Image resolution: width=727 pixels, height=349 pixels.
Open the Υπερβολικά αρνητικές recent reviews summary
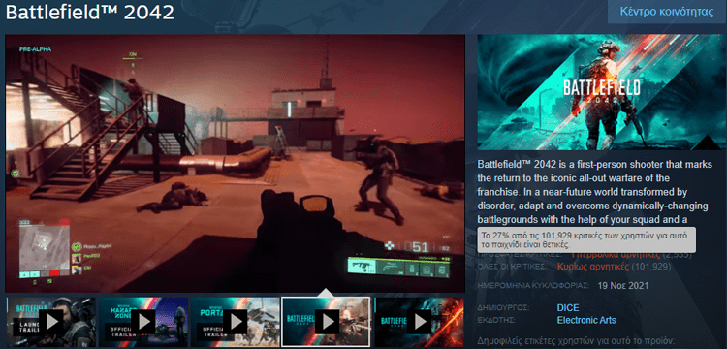(x=615, y=255)
